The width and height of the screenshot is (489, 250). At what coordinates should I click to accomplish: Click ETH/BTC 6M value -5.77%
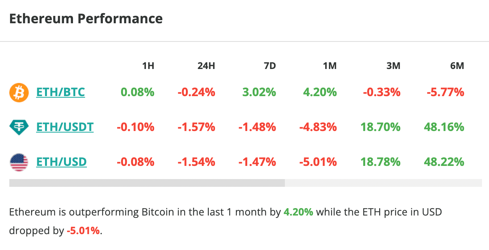pos(445,92)
